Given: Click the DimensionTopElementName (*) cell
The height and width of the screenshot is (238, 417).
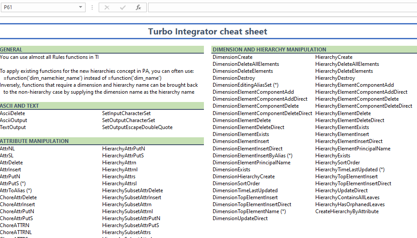Looking at the screenshot, I should pos(249,211).
